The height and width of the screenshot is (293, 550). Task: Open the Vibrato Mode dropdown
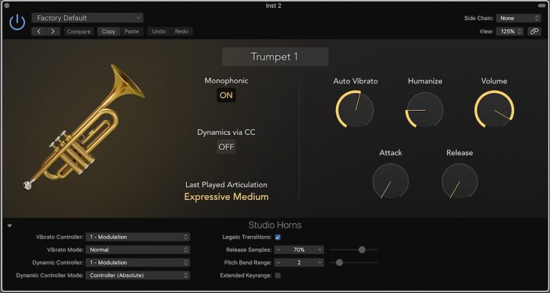pyautogui.click(x=137, y=250)
